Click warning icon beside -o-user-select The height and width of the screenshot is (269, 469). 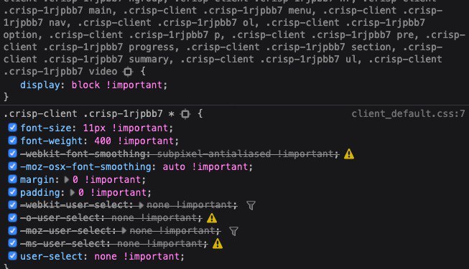212,218
